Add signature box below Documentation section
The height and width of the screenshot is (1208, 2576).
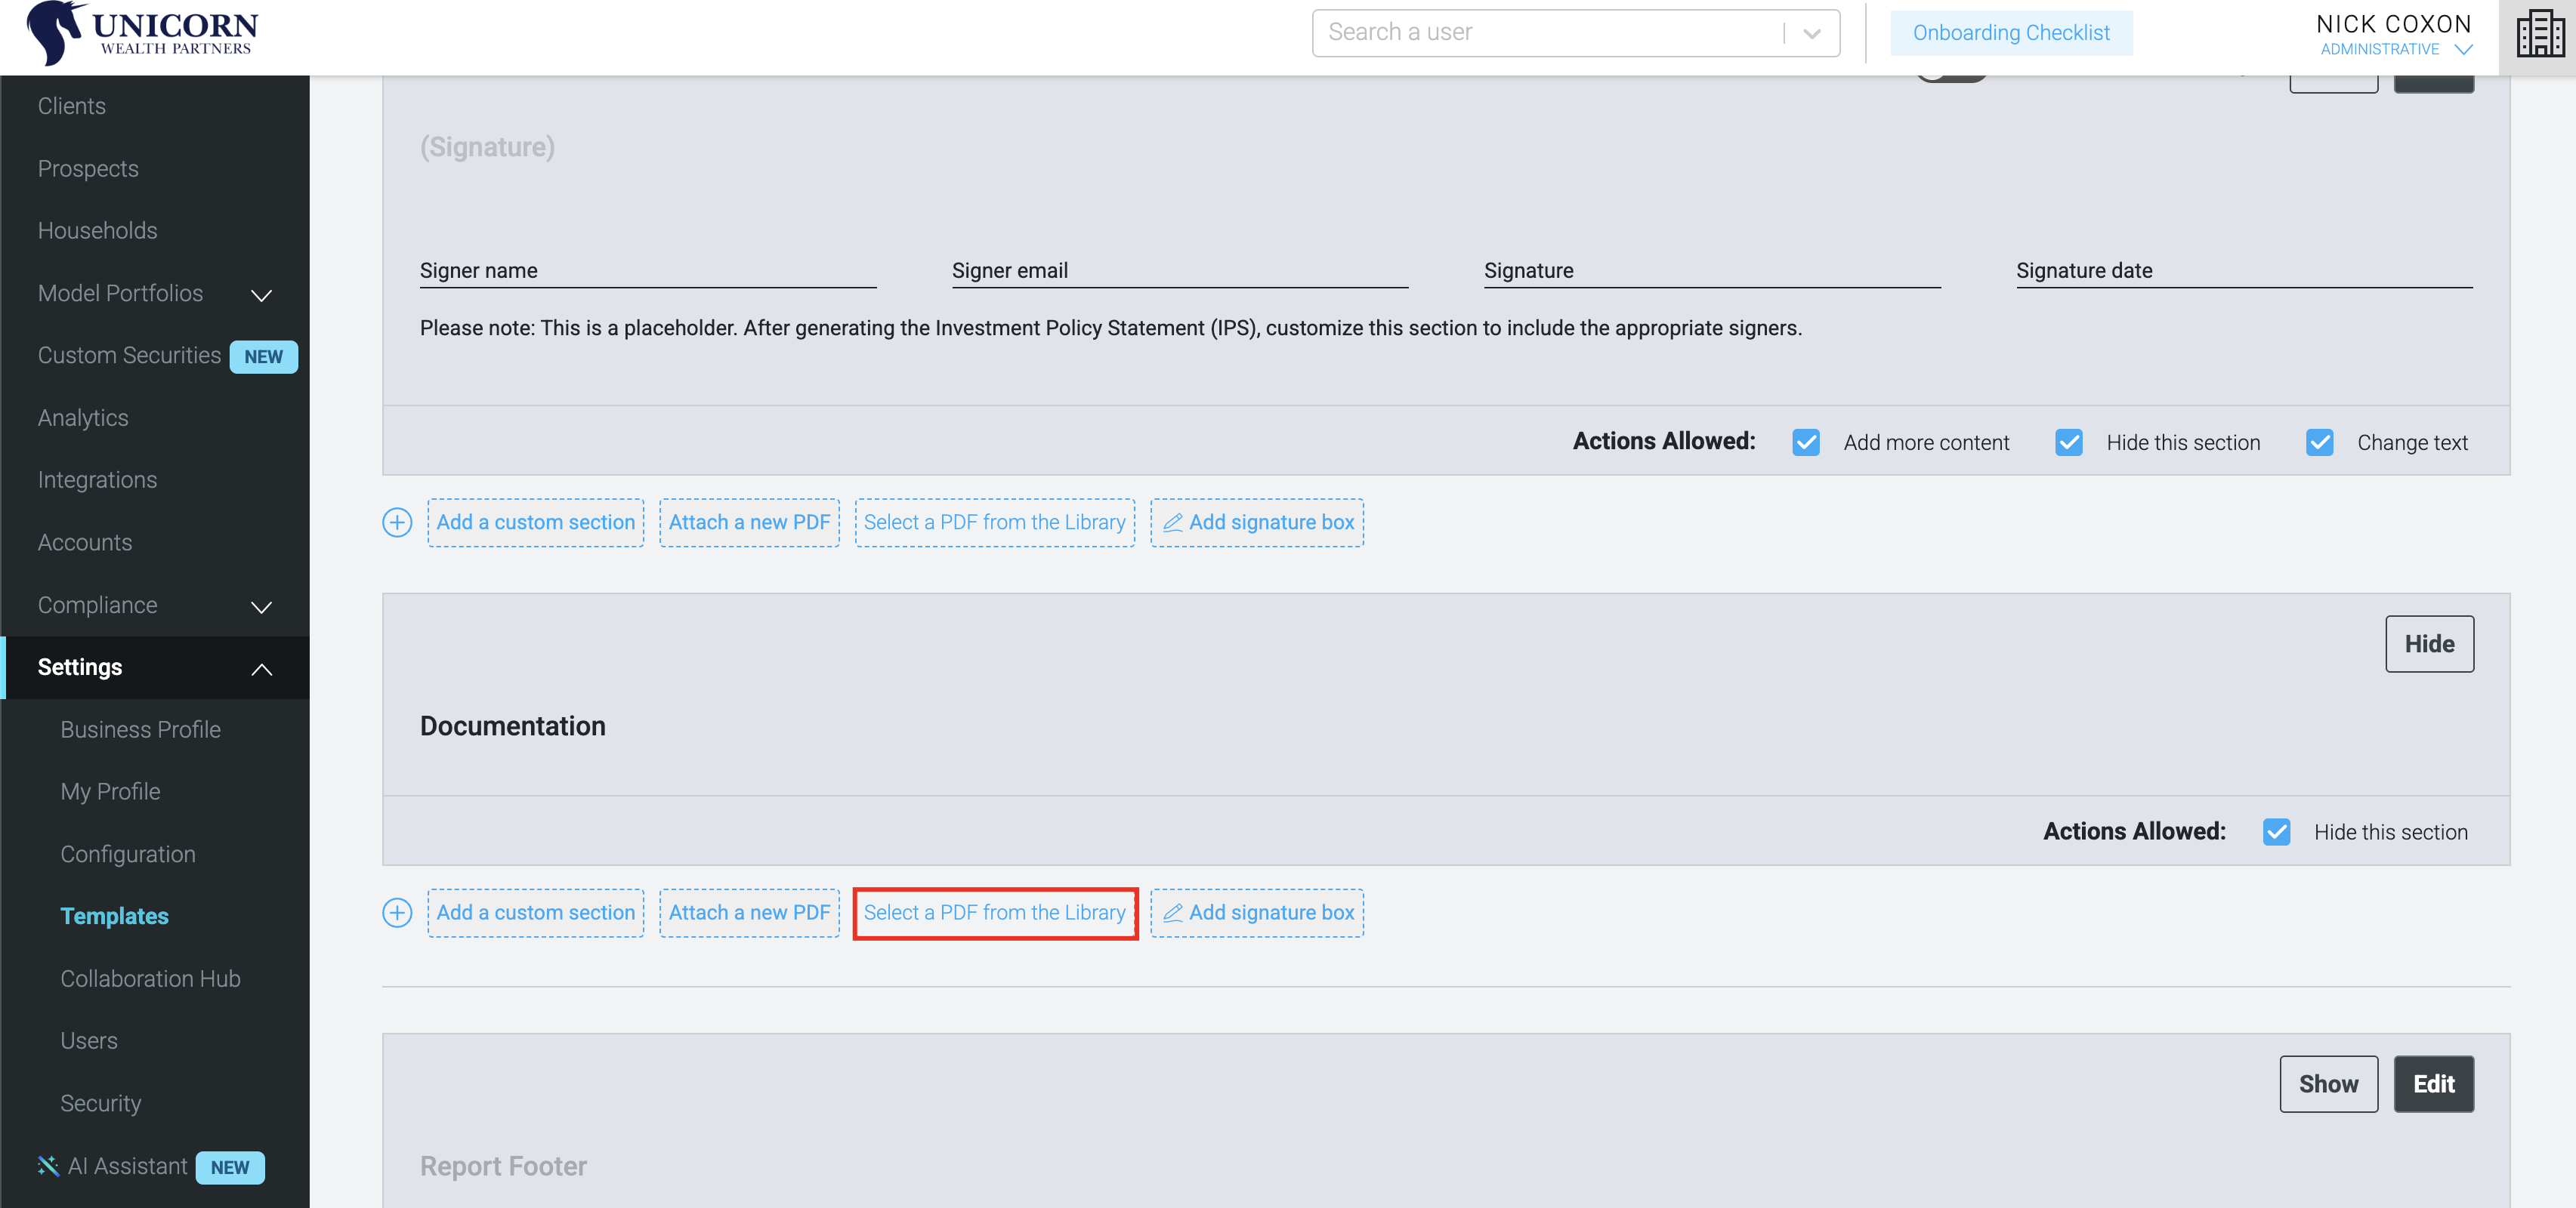point(1257,914)
